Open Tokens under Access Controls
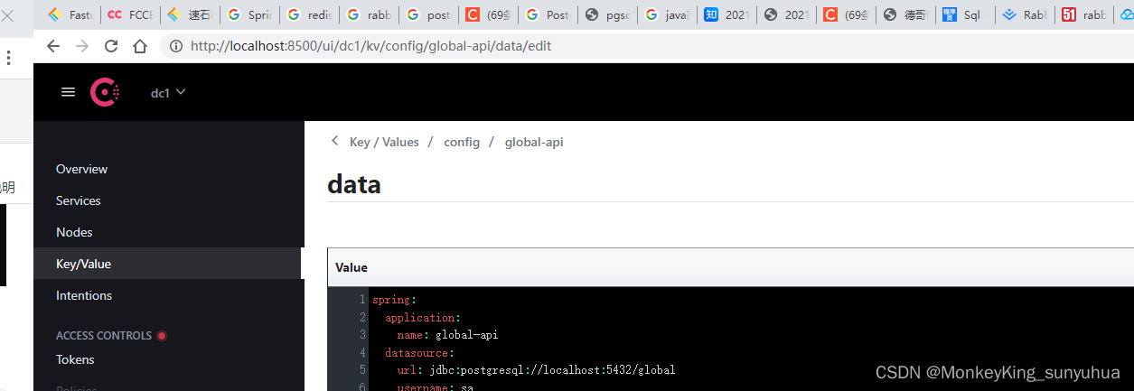The image size is (1134, 391). (75, 359)
